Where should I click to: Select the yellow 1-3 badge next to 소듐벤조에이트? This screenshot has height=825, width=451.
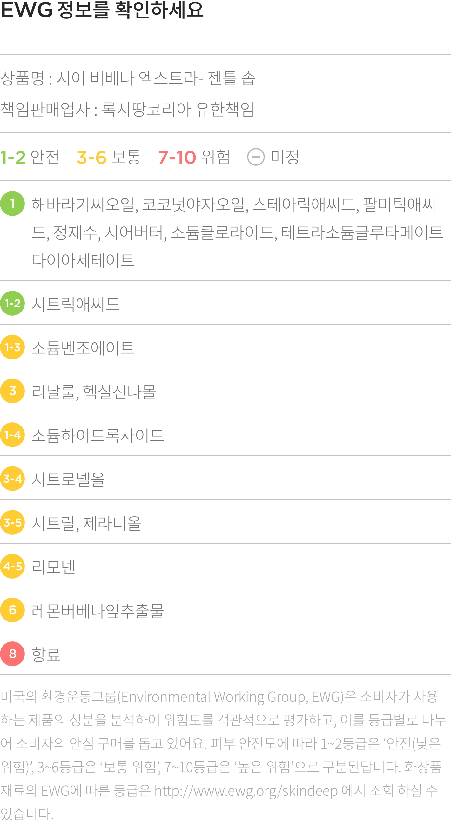(12, 347)
